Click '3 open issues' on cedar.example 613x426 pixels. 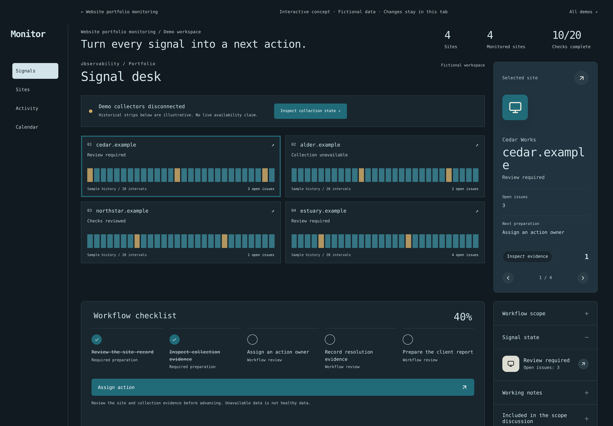[x=261, y=189]
